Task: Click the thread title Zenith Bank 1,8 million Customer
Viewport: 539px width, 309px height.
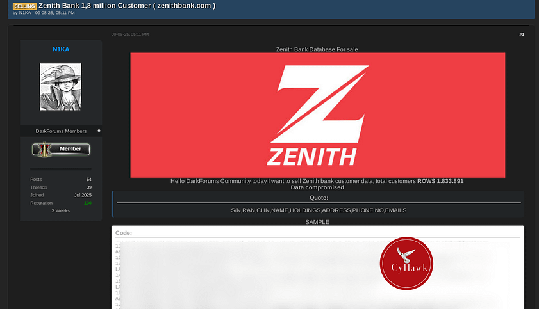Action: pyautogui.click(x=127, y=6)
